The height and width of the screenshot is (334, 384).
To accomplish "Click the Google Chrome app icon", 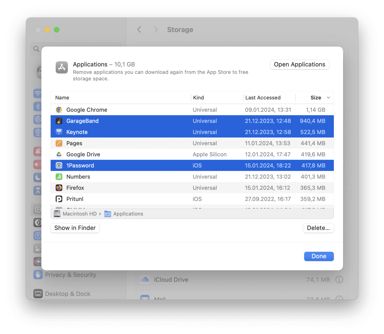I will 60,110.
